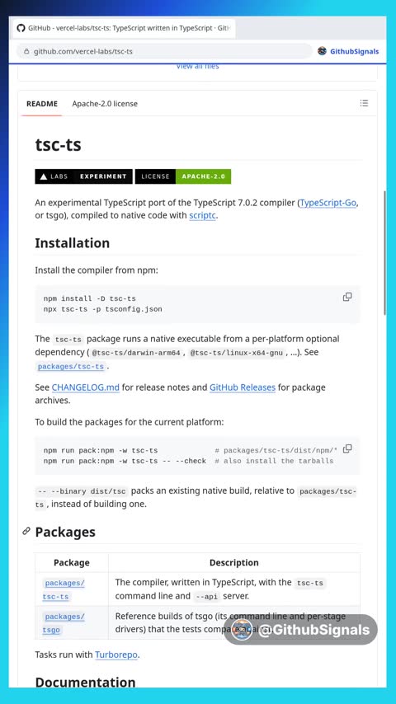396x704 pixels.
Task: Open README outline list icon
Action: coord(364,103)
